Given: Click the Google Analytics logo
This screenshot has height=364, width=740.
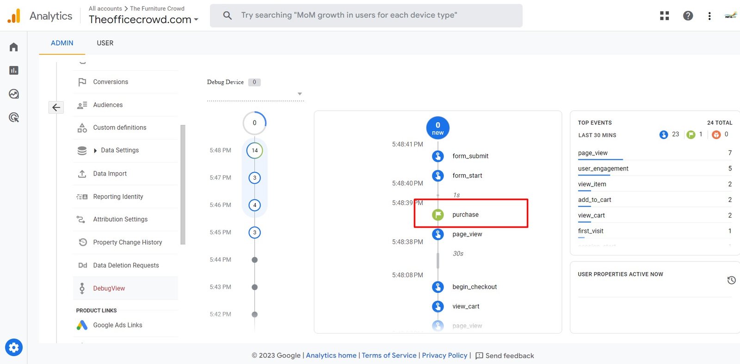Looking at the screenshot, I should point(14,16).
